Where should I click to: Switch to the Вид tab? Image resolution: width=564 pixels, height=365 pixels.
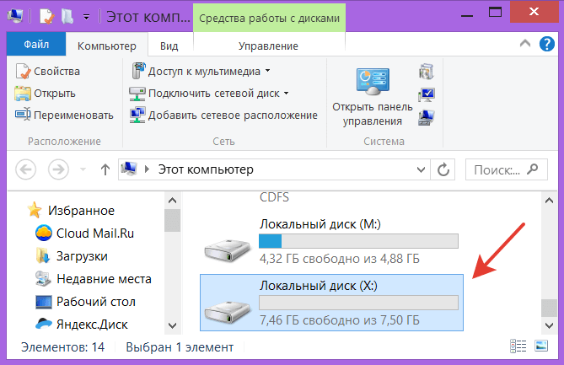(x=169, y=46)
